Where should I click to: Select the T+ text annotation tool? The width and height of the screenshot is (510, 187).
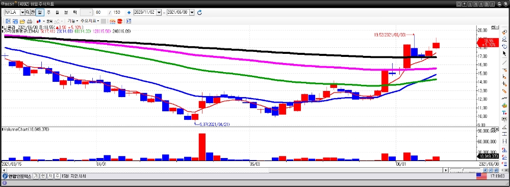(x=504, y=113)
